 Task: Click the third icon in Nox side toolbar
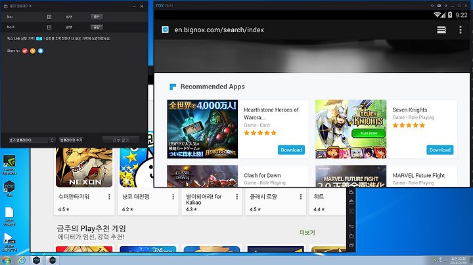pyautogui.click(x=351, y=211)
